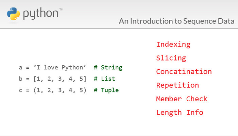This screenshot has height=136, width=238.
Task: Choose the Member Check topic
Action: 182,99
